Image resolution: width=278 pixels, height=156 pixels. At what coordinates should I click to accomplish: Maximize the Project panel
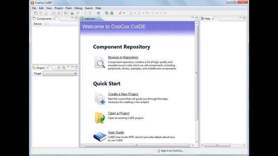point(76,68)
